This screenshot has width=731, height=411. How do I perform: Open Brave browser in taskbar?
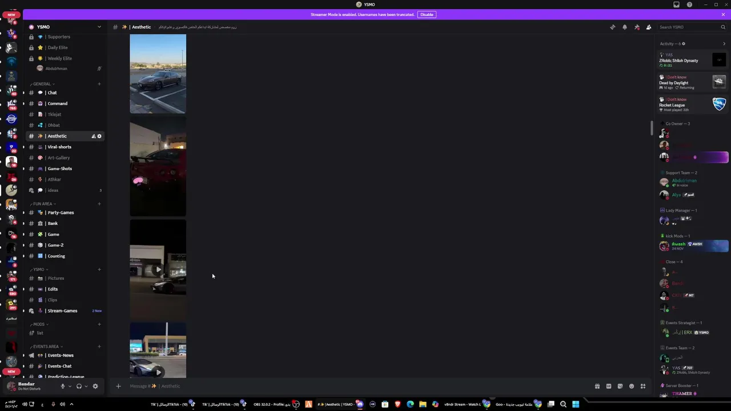(397, 404)
